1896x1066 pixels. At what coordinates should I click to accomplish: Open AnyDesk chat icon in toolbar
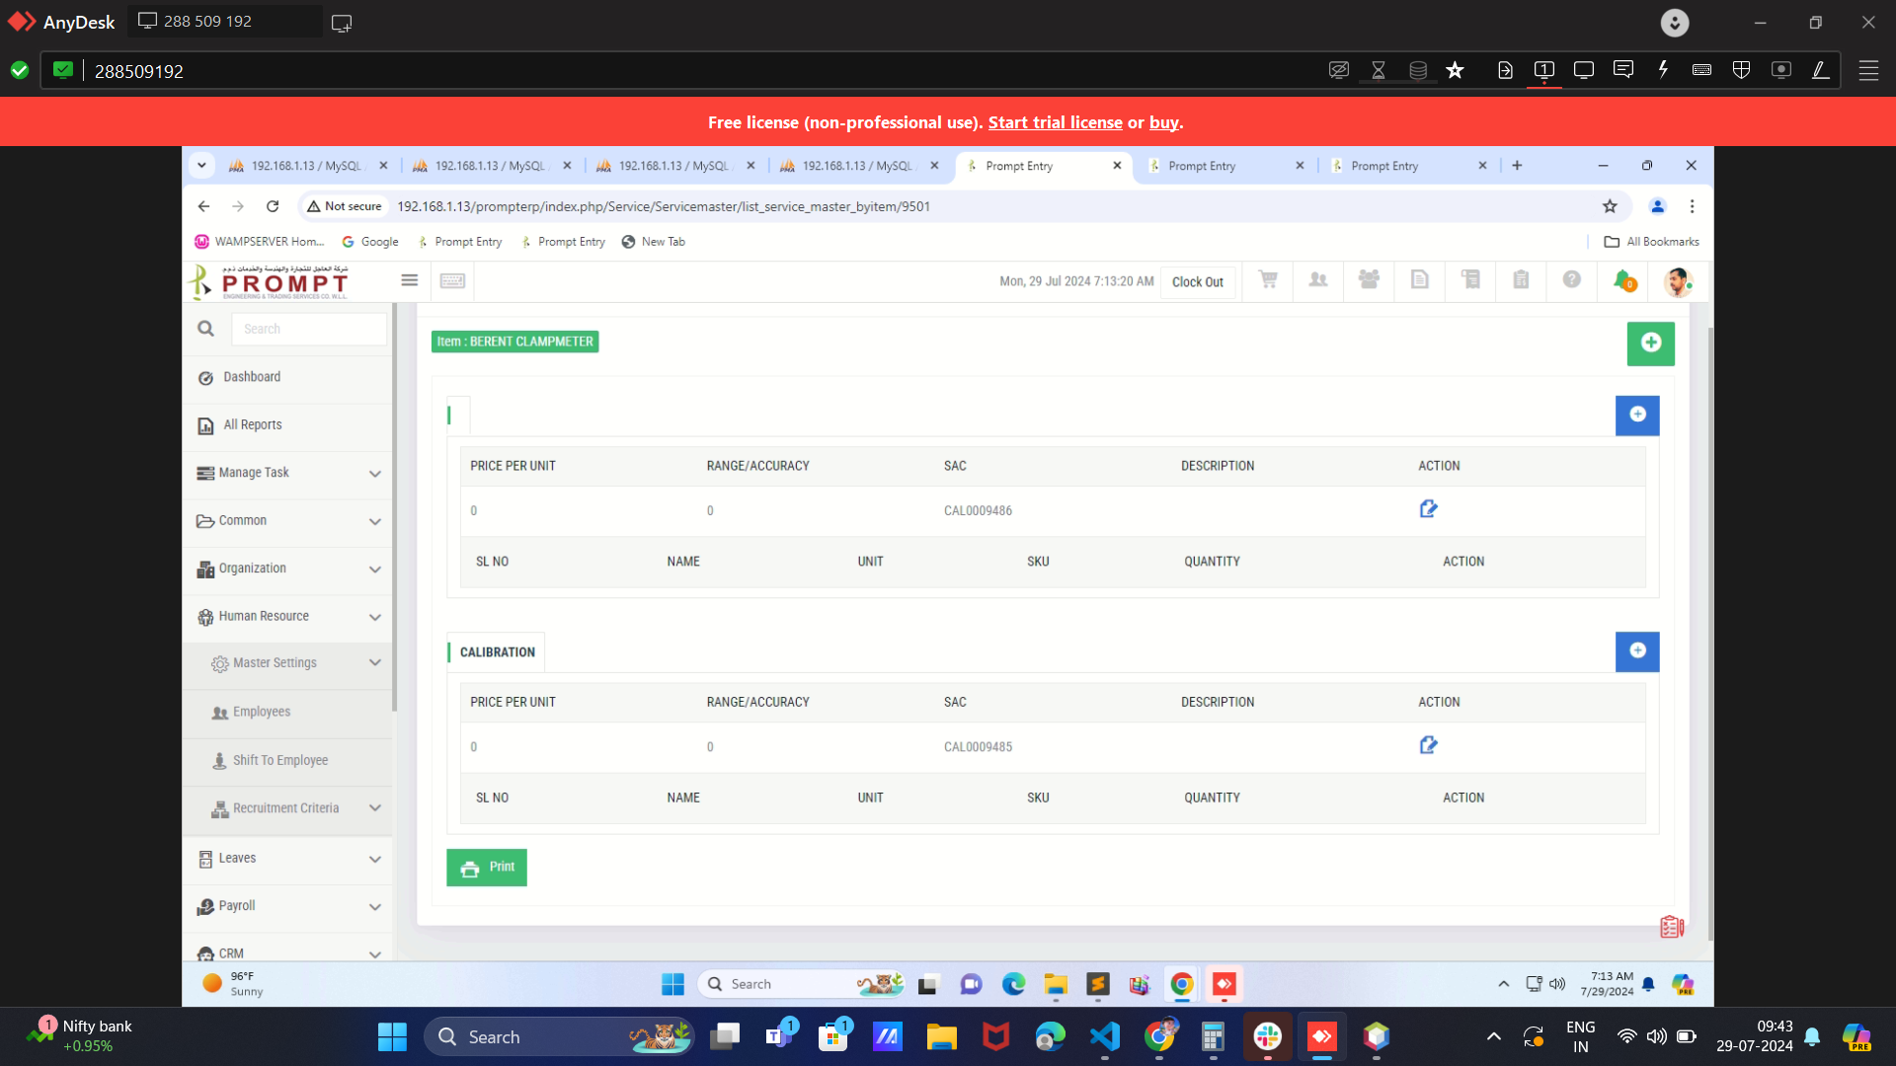(x=1622, y=70)
